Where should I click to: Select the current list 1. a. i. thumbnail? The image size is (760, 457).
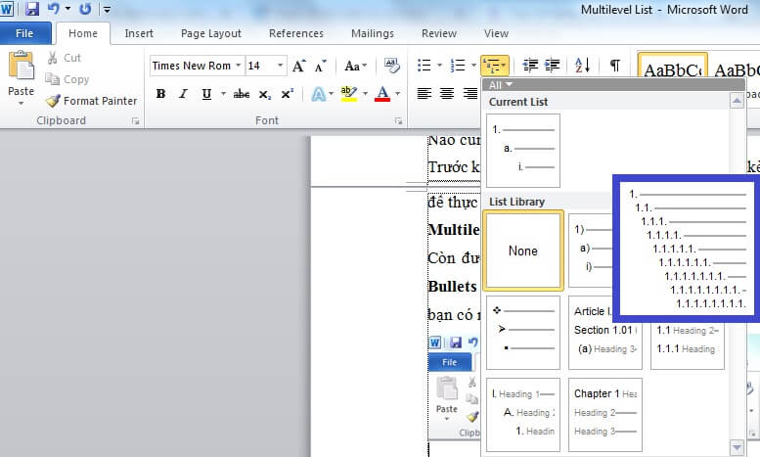(x=523, y=151)
